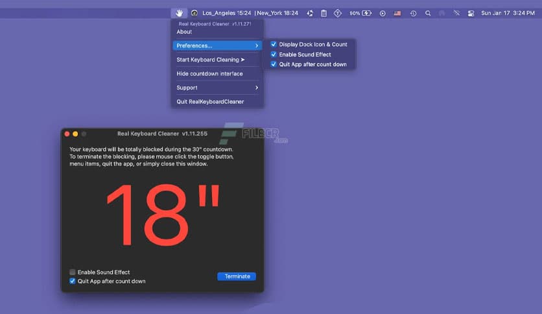Viewport: 542px width, 314px height.
Task: Click the US flag input source icon
Action: (x=397, y=13)
